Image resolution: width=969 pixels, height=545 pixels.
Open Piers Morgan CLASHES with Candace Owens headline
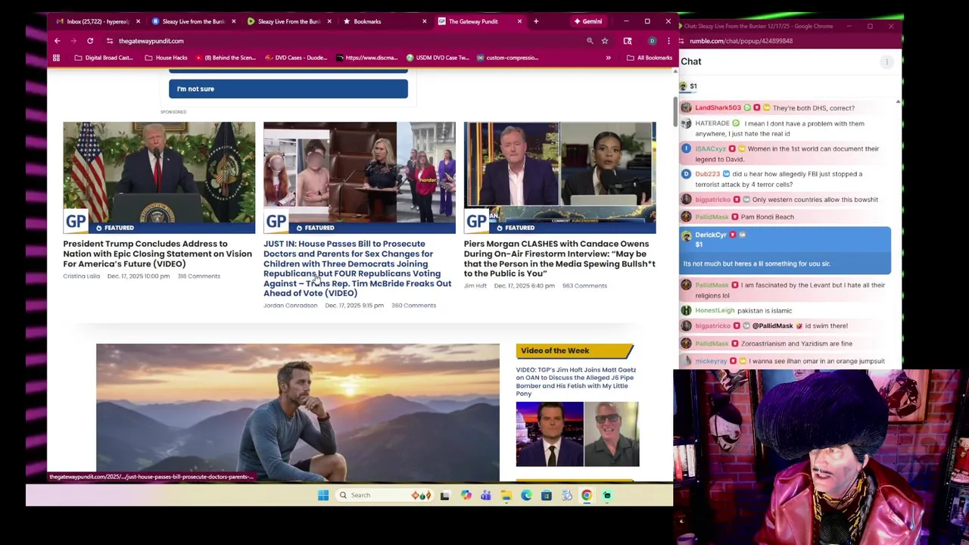(559, 258)
